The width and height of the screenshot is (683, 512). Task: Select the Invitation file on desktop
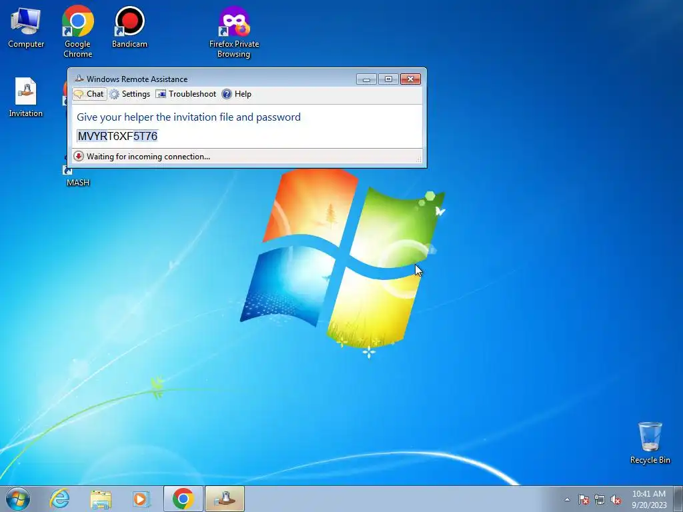pyautogui.click(x=26, y=97)
